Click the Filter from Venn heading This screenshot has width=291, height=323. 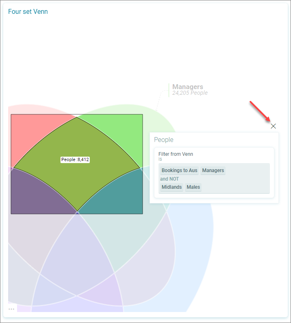click(176, 154)
